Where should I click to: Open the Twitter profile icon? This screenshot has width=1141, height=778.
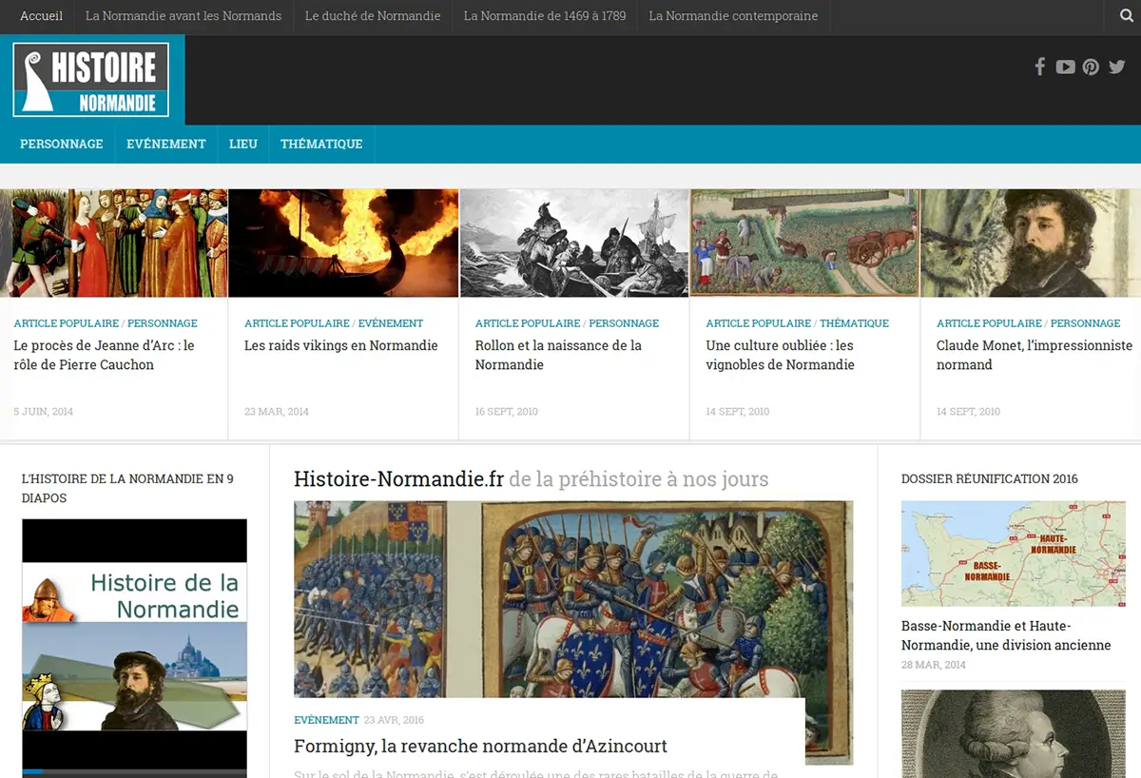1116,67
